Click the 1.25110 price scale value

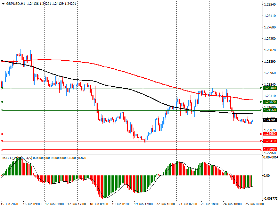[x=270, y=96]
